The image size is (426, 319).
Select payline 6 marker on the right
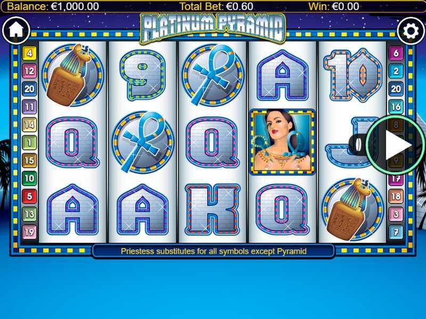[396, 53]
